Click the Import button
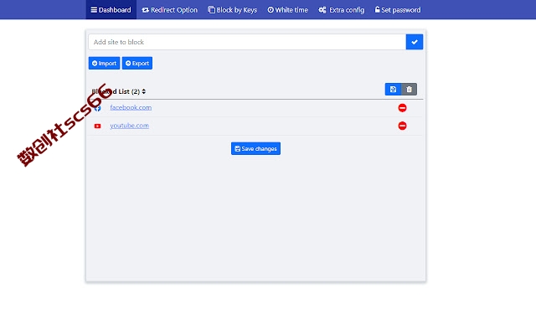This screenshot has height=335, width=536. pyautogui.click(x=104, y=64)
